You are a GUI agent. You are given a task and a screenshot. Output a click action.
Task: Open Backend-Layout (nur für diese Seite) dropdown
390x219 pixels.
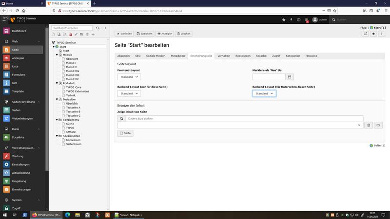pyautogui.click(x=129, y=93)
